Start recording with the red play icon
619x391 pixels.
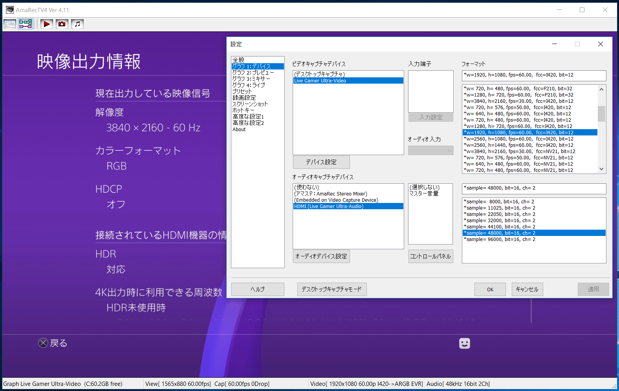point(46,24)
